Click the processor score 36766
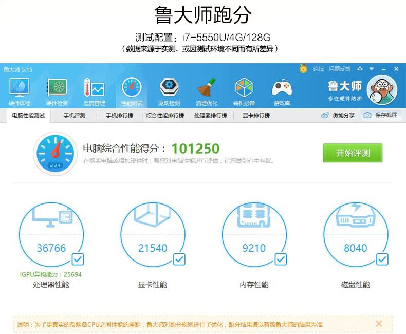Viewport: 406px width, 334px height. pos(51,248)
